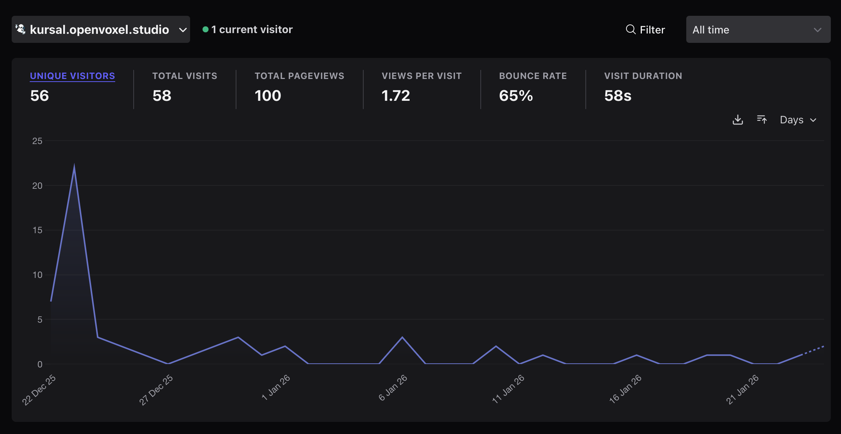Click the 1 current visitor link
841x434 pixels.
pos(251,29)
